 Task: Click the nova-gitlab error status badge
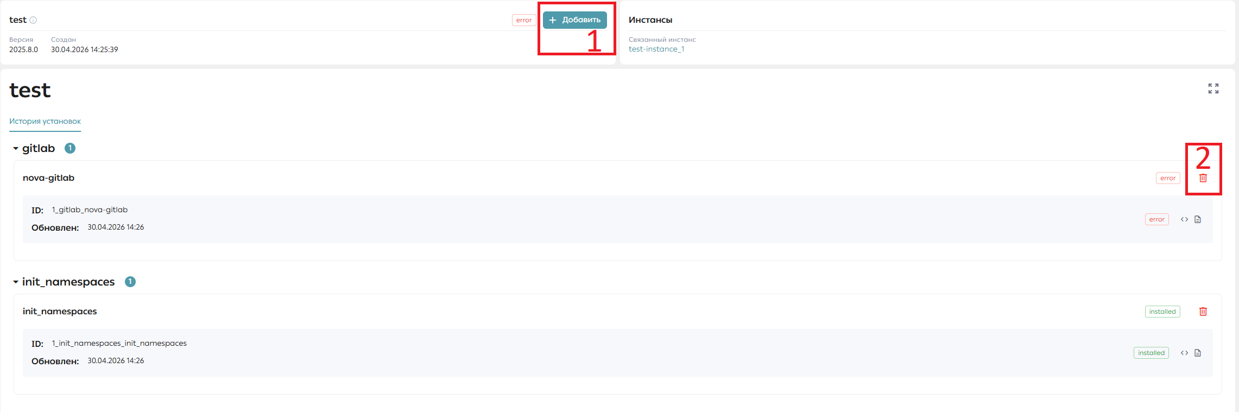click(1168, 178)
